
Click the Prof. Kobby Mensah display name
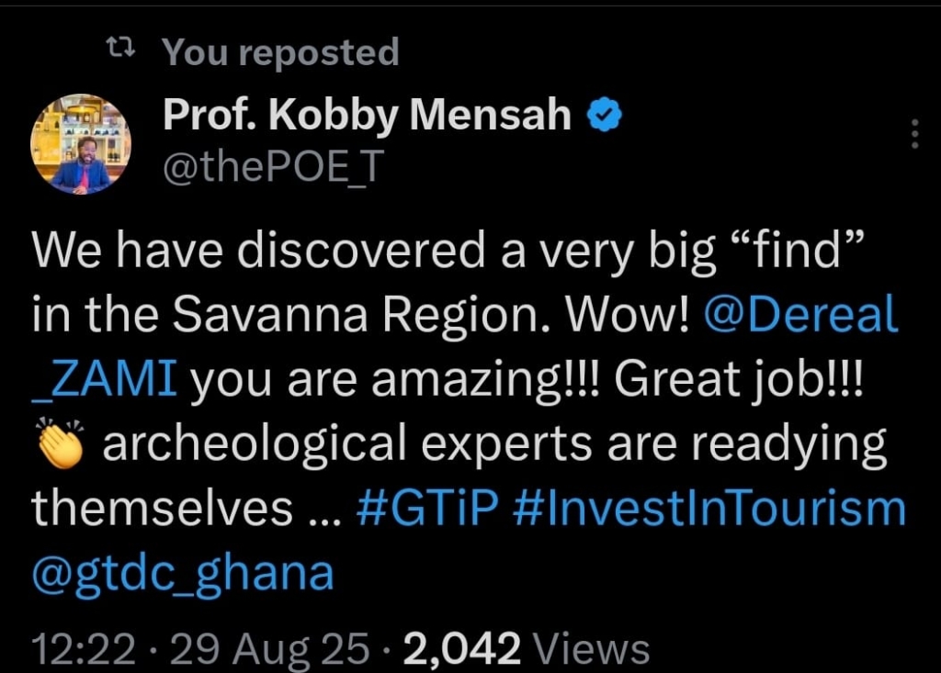coord(367,115)
